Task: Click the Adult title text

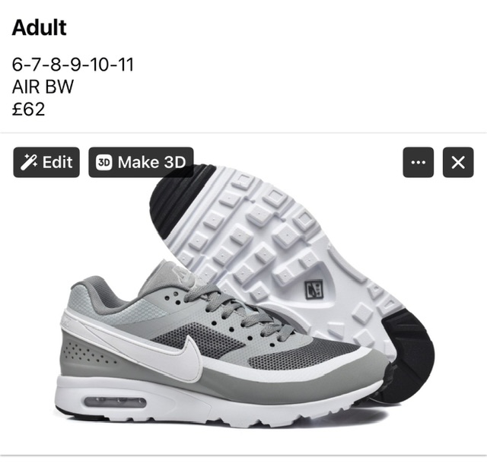Action: coord(39,27)
